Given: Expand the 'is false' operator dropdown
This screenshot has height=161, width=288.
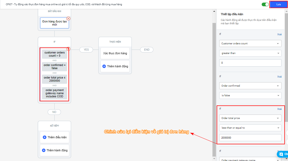Looking at the screenshot, I should [x=250, y=96].
